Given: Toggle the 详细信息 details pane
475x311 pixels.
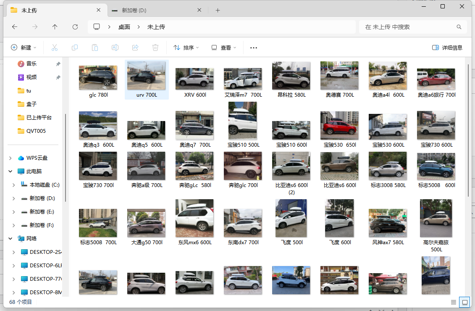Looking at the screenshot, I should [447, 48].
